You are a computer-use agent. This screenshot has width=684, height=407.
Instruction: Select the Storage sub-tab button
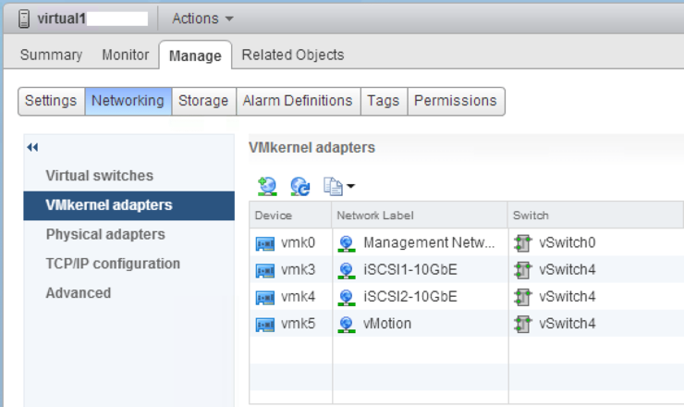tap(203, 101)
